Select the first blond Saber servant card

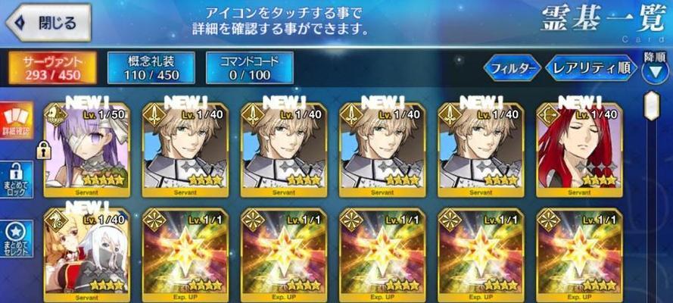pyautogui.click(x=185, y=150)
